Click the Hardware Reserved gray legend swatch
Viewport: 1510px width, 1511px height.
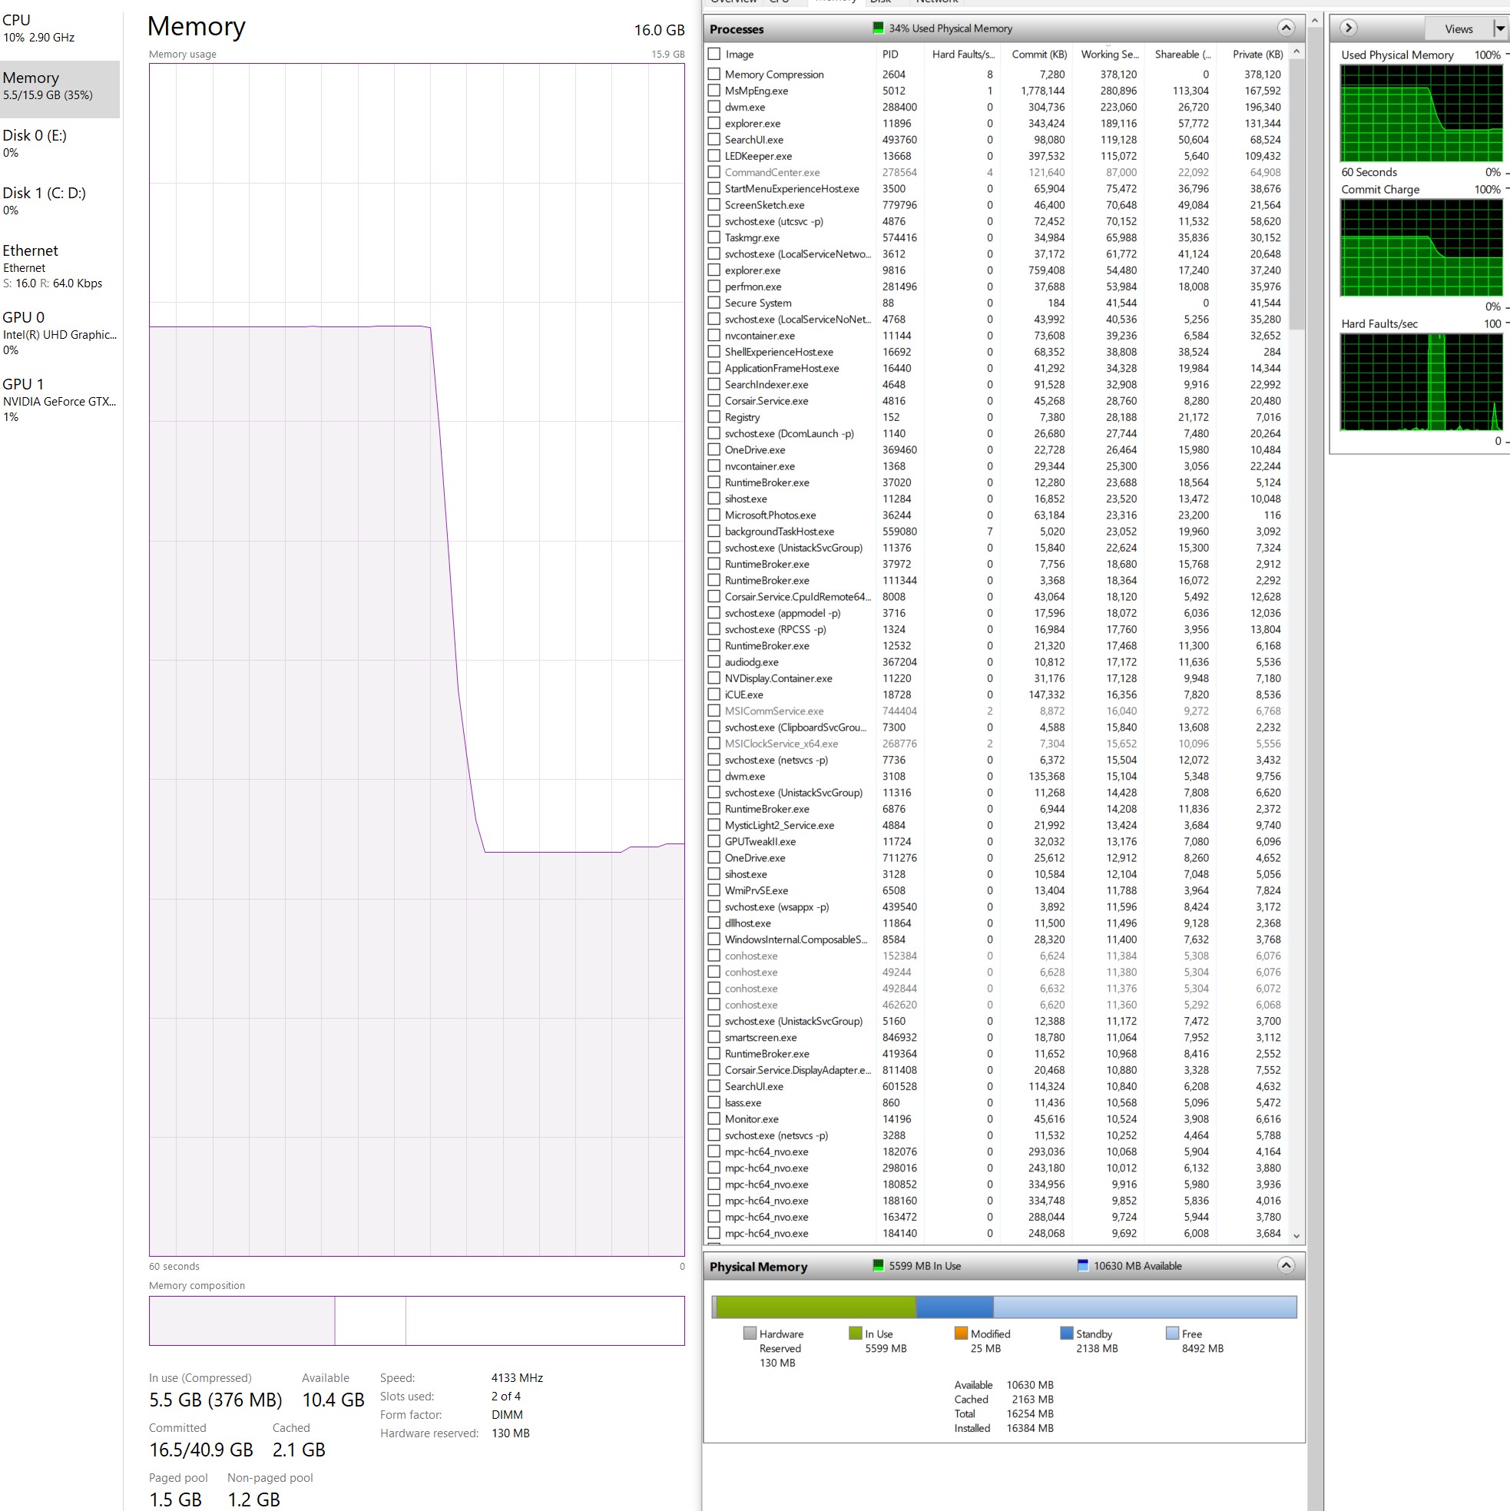pos(750,1334)
